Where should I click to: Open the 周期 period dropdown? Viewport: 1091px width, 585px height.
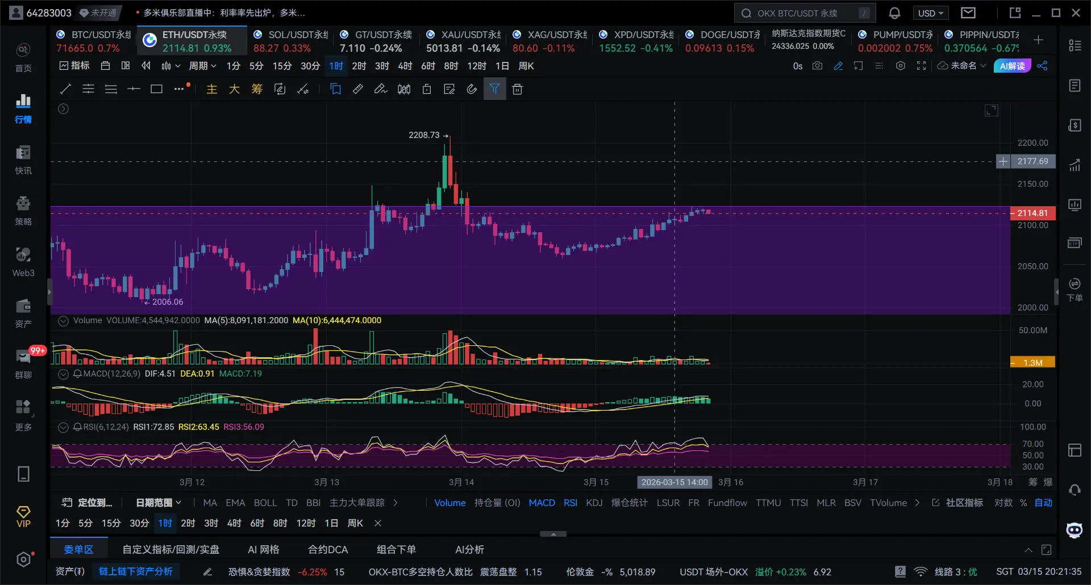(202, 66)
